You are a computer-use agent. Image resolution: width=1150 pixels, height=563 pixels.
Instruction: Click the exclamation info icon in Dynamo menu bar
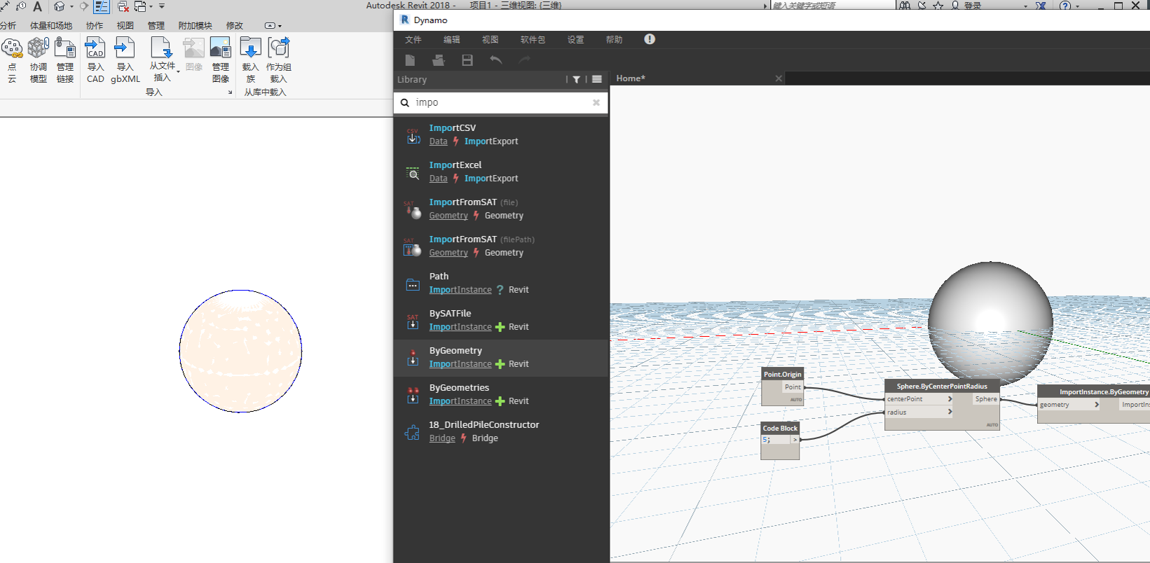coord(650,39)
